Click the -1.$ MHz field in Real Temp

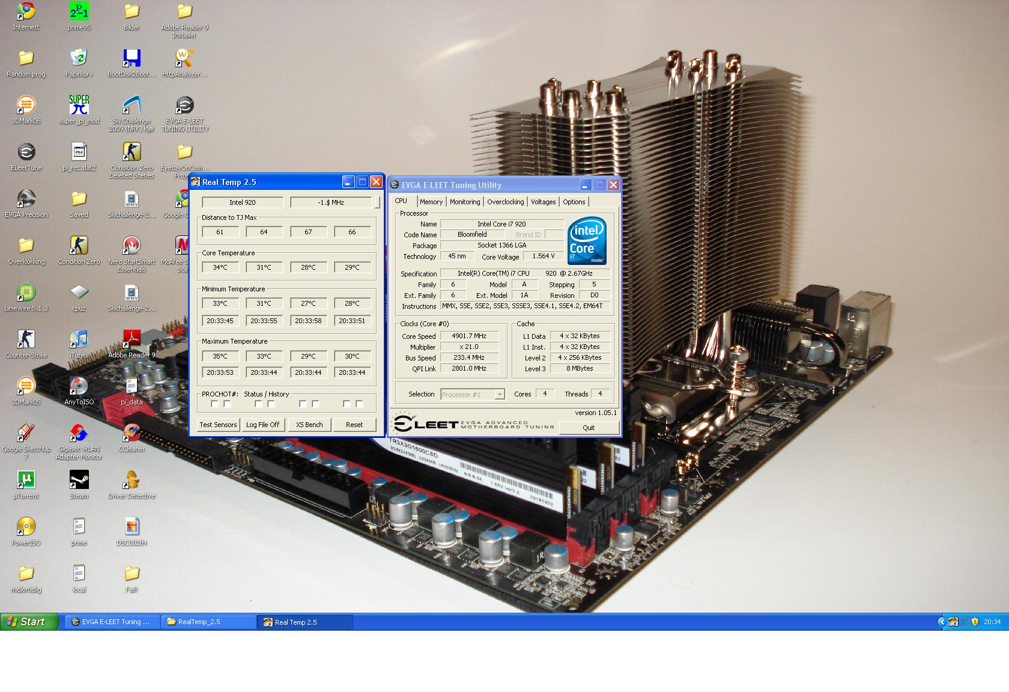coord(331,202)
